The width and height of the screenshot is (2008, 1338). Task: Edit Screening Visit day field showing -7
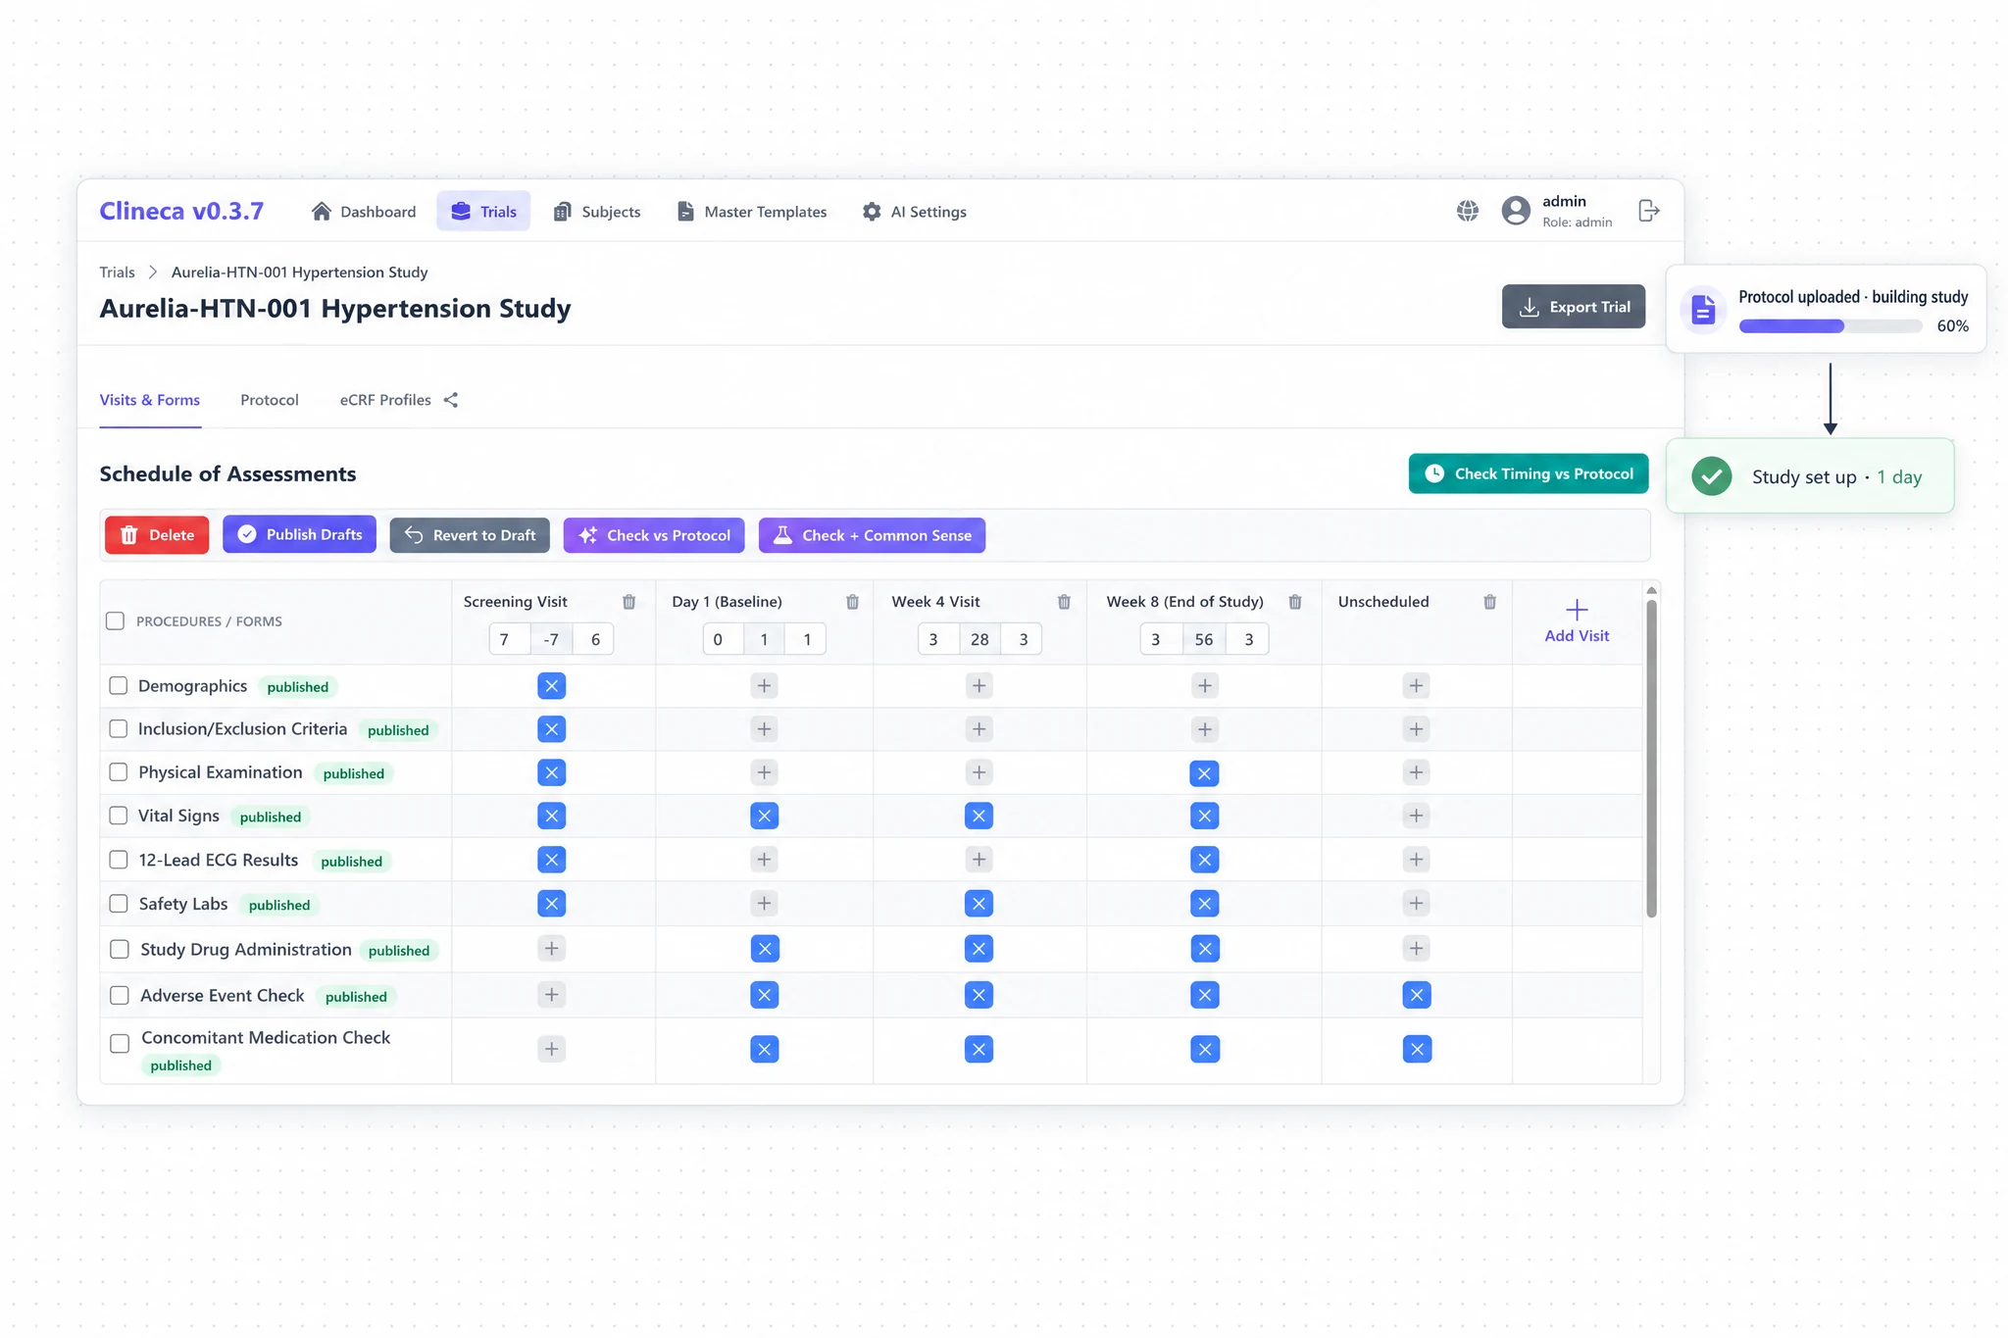point(551,639)
